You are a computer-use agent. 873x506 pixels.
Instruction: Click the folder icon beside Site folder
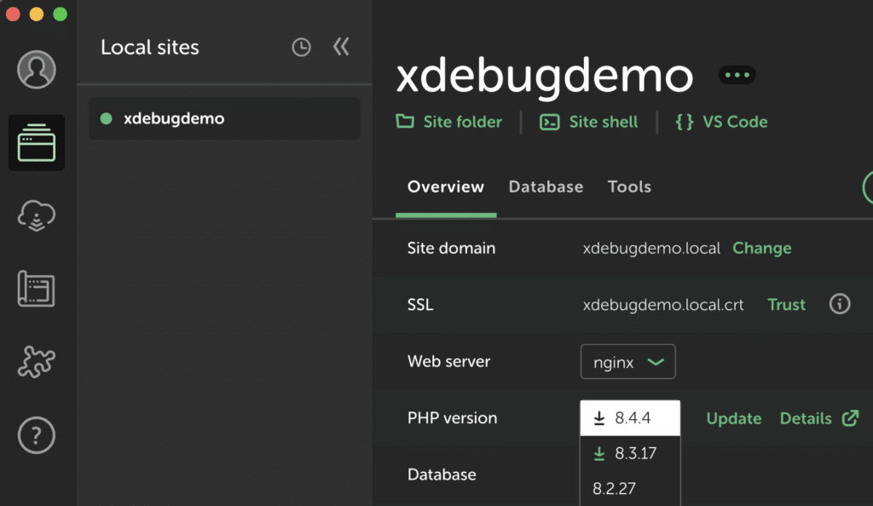tap(405, 121)
